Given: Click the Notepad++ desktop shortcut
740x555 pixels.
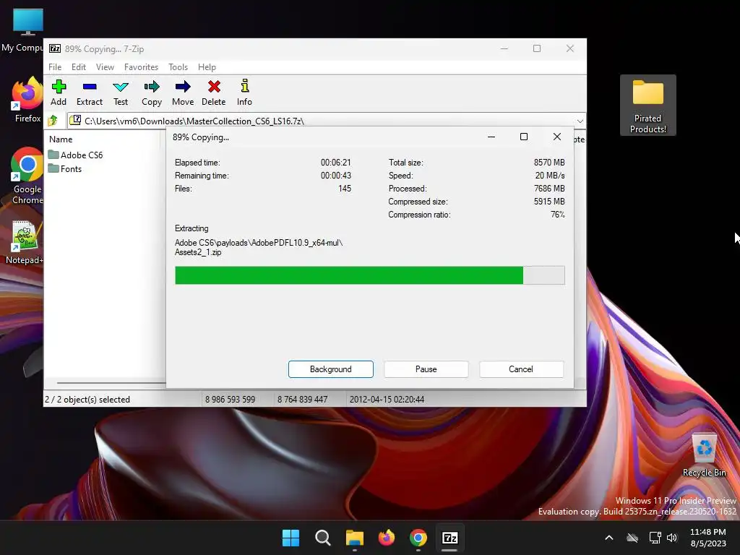Looking at the screenshot, I should pos(25,243).
